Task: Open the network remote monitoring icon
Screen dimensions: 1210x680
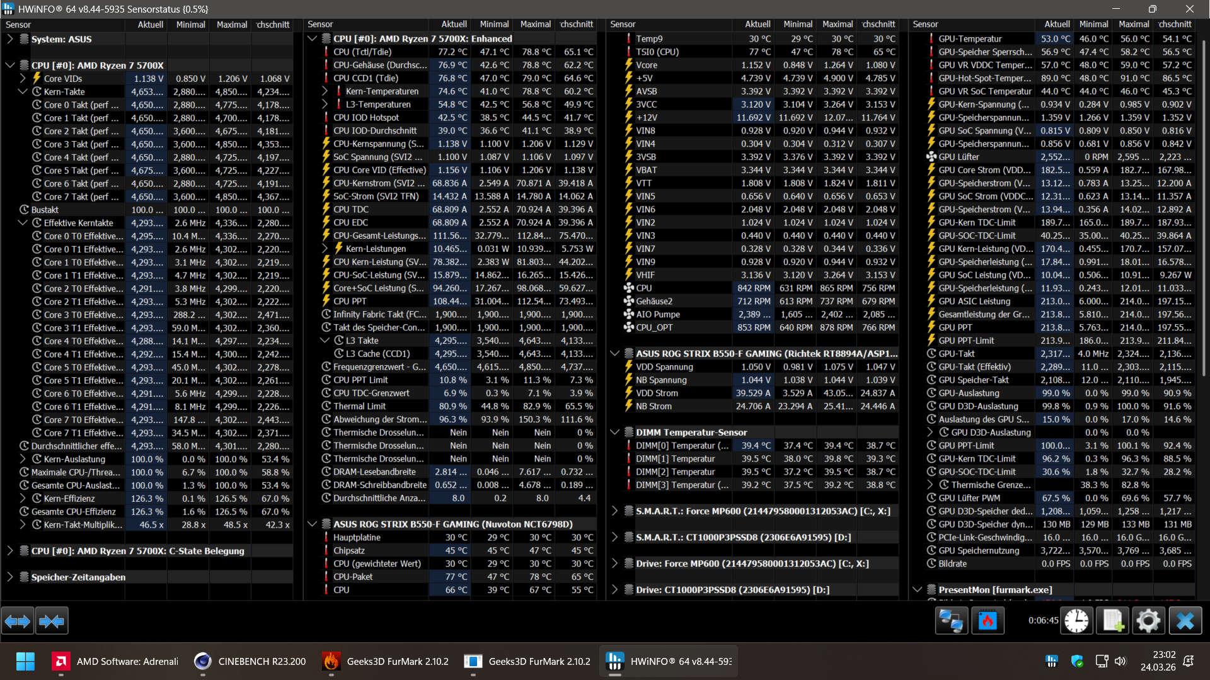Action: pos(951,621)
